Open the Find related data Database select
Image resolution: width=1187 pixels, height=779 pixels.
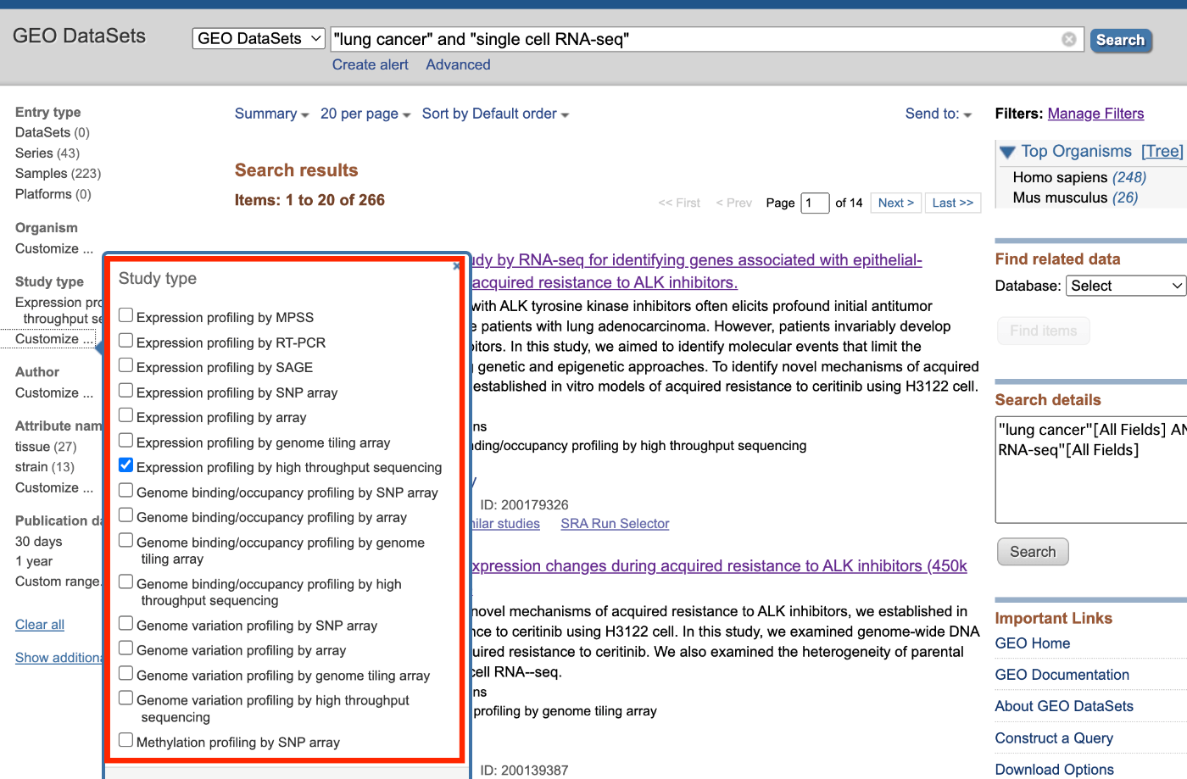[x=1125, y=286]
